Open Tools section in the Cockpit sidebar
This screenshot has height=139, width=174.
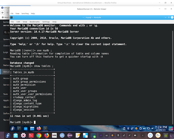[x=5, y=94]
